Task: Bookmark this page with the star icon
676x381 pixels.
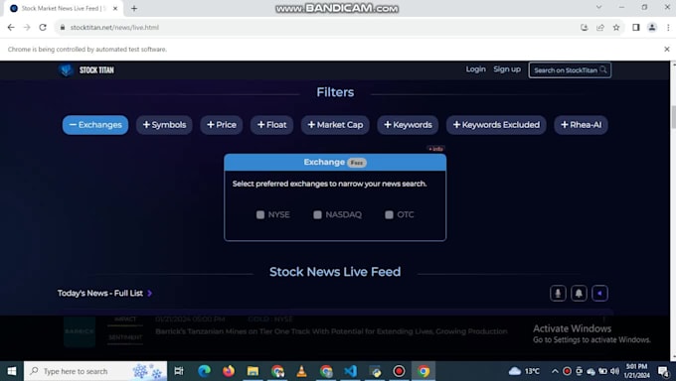Action: point(616,27)
